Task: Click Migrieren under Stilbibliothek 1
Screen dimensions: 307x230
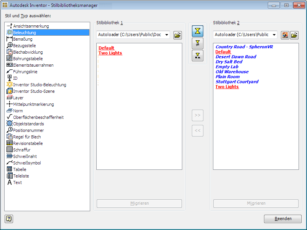Action: click(x=139, y=204)
